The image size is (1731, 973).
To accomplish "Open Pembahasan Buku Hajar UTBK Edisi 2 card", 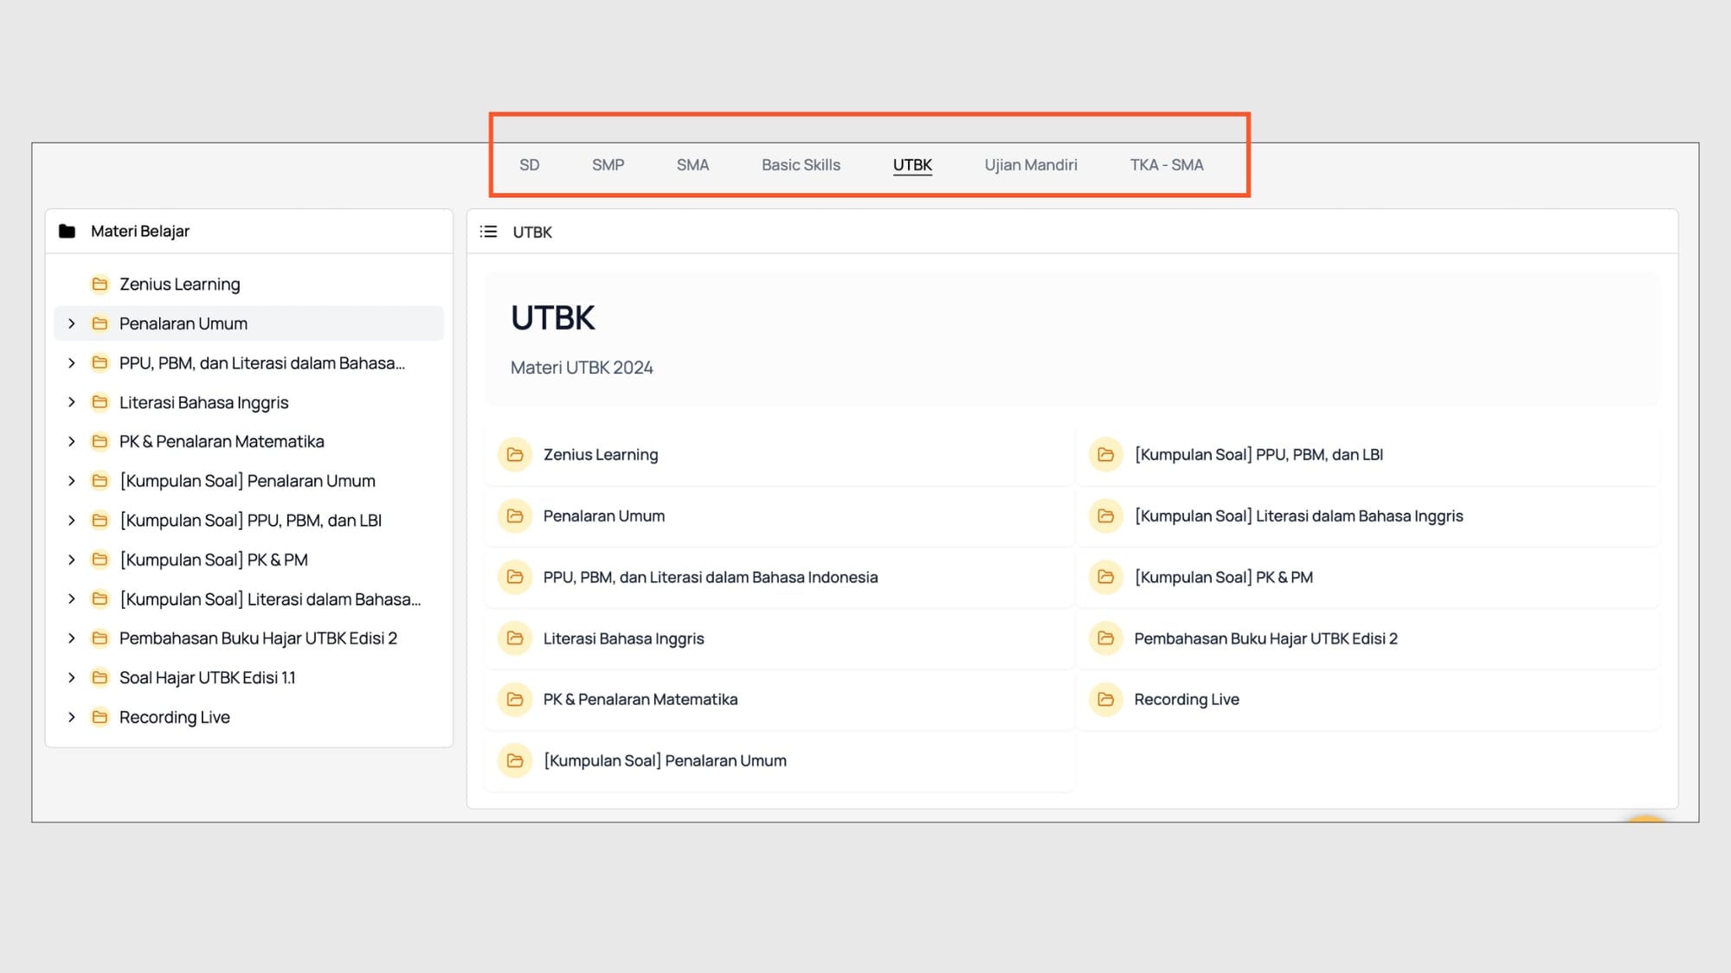I will [x=1265, y=638].
